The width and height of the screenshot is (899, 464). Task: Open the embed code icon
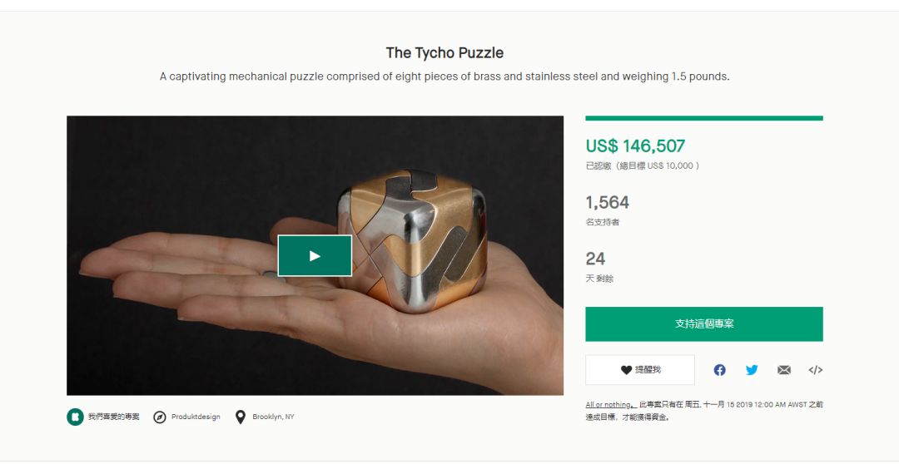point(815,370)
